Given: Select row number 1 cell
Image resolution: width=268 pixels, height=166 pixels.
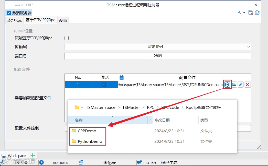Looking at the screenshot, I should [78, 85].
